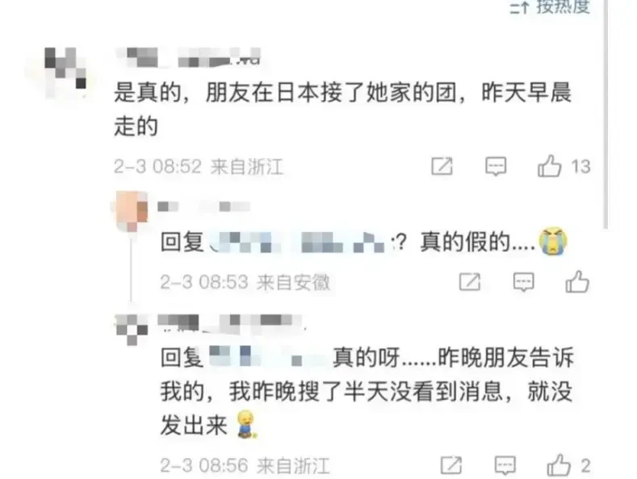637x479 pixels.
Task: Open the mentioned user in 回复 before 真的假的
Action: point(300,243)
